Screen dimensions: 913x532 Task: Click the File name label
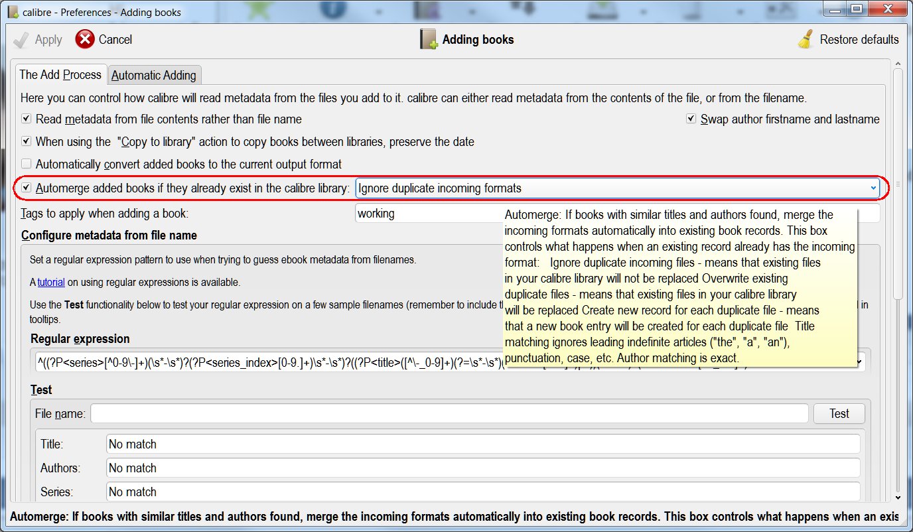[x=60, y=414]
